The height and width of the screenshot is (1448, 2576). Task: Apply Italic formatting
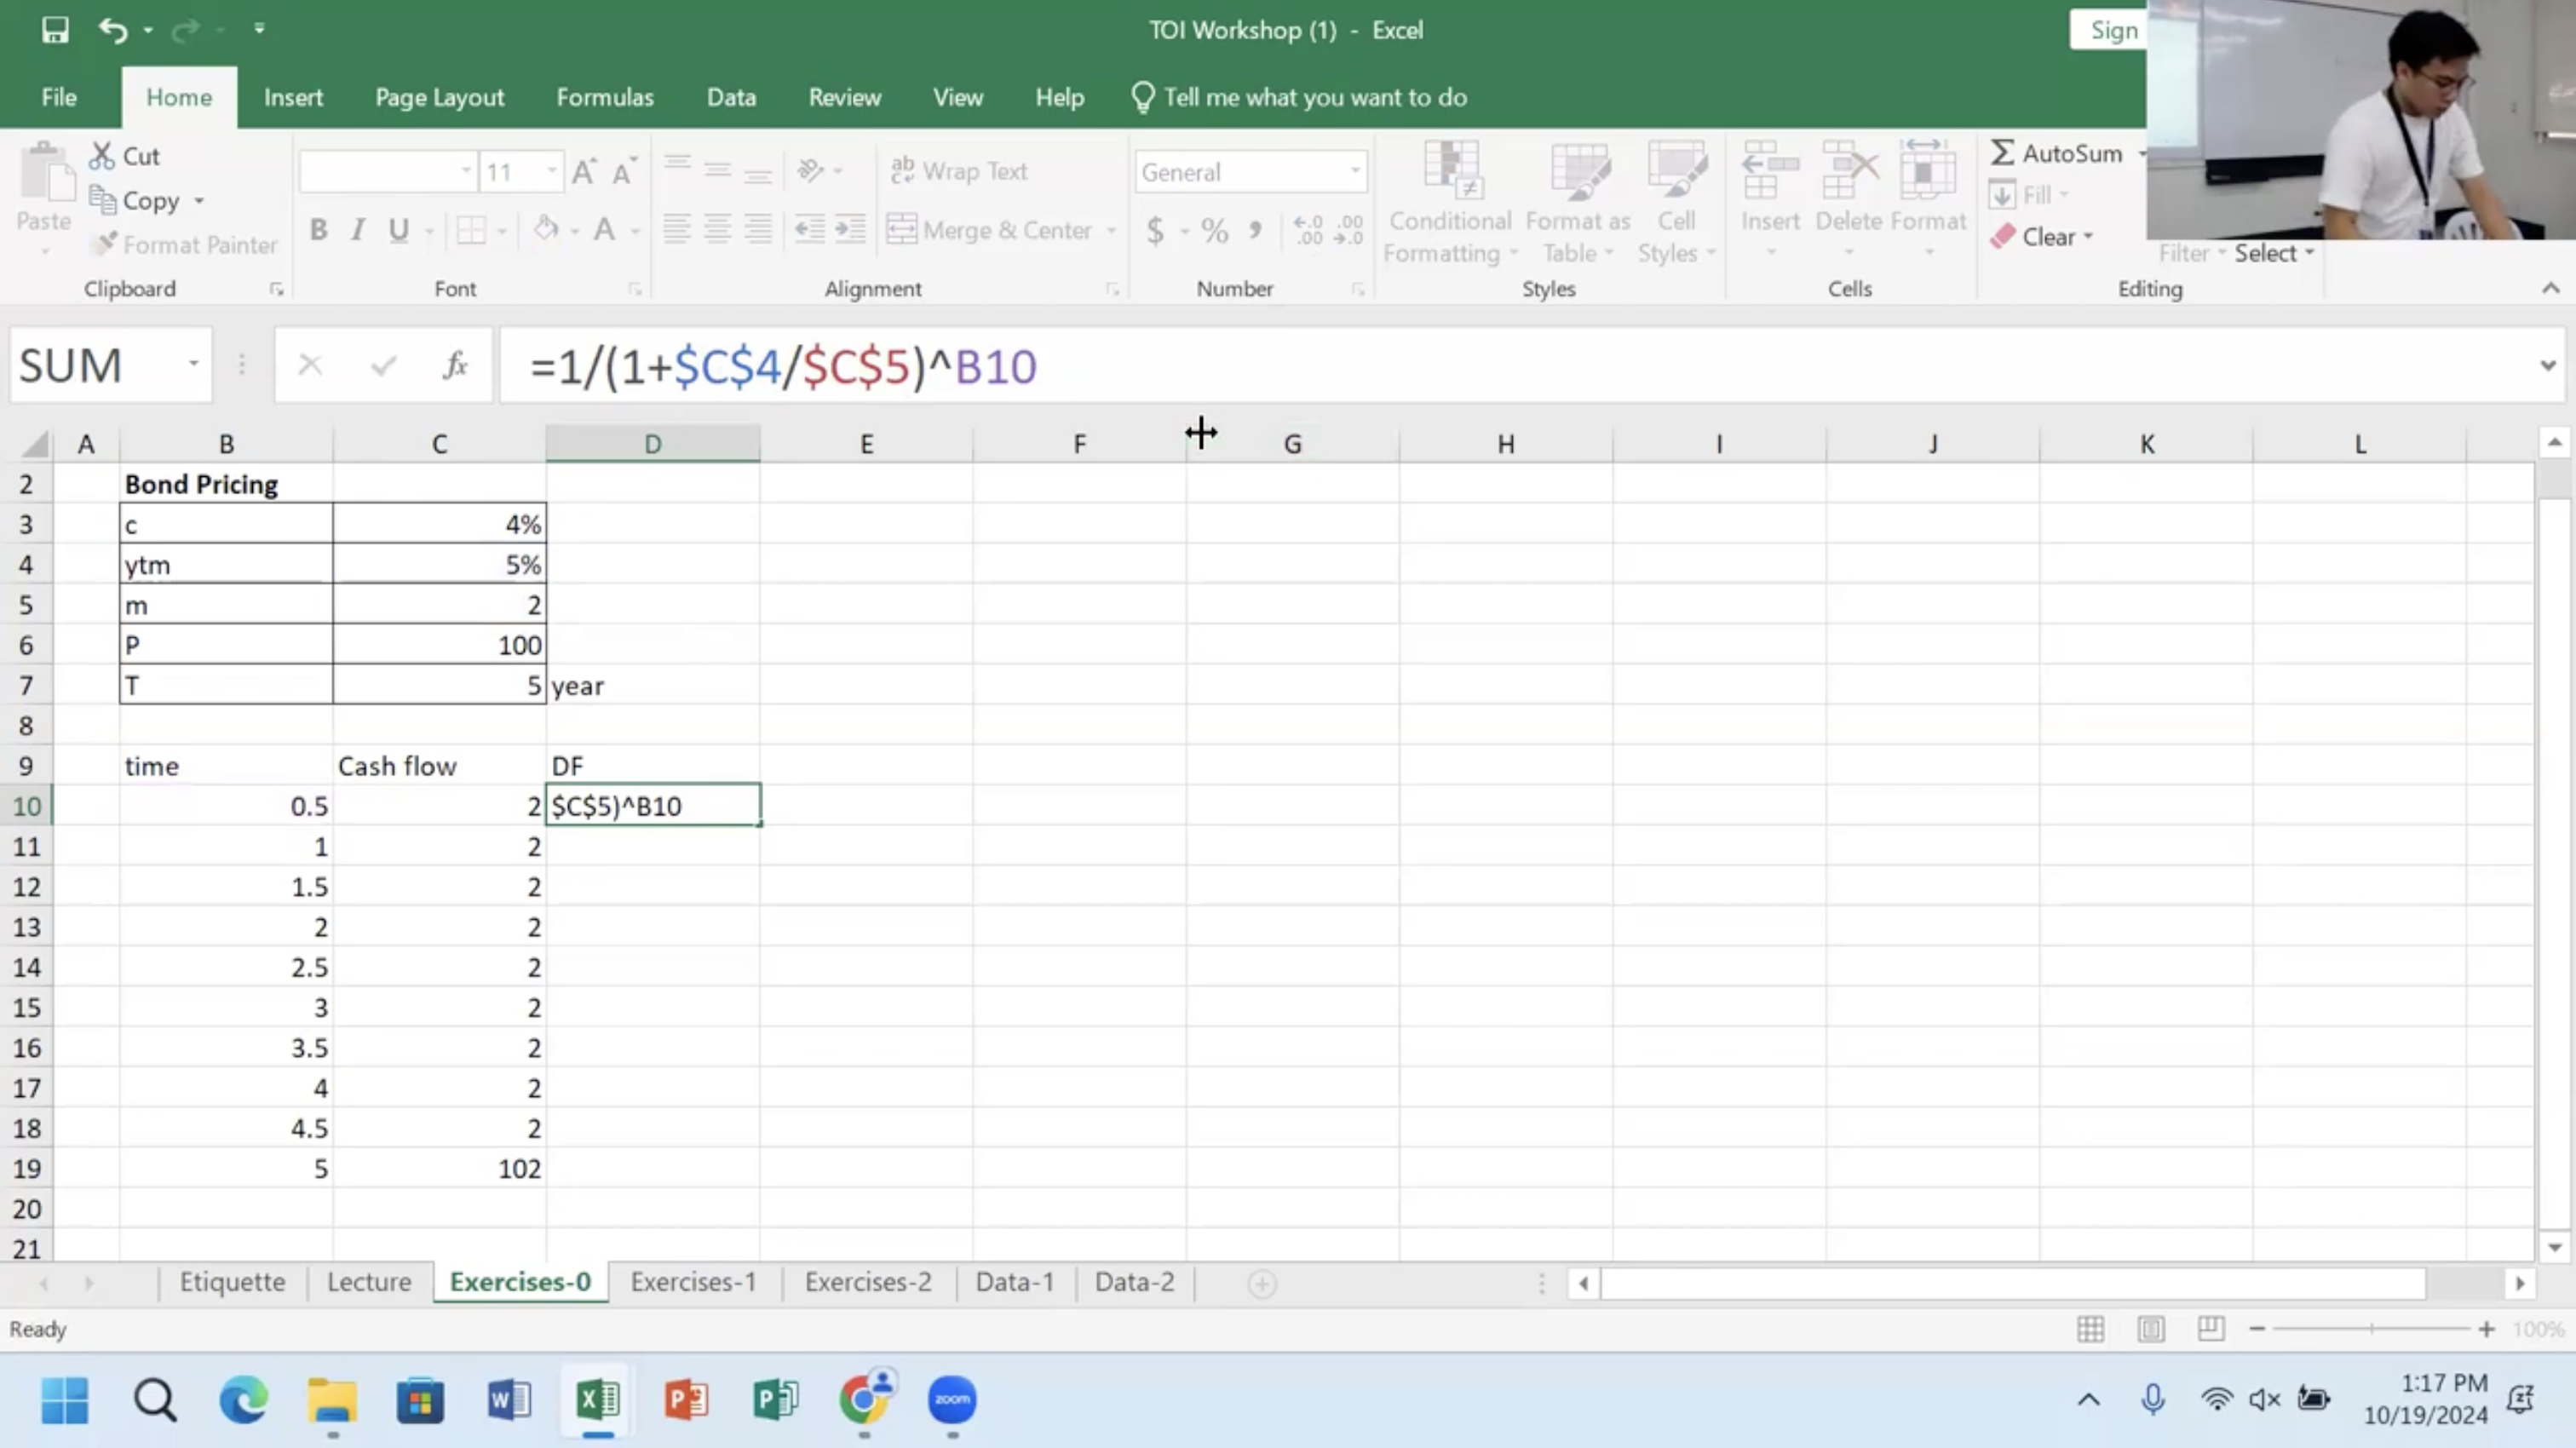point(357,230)
